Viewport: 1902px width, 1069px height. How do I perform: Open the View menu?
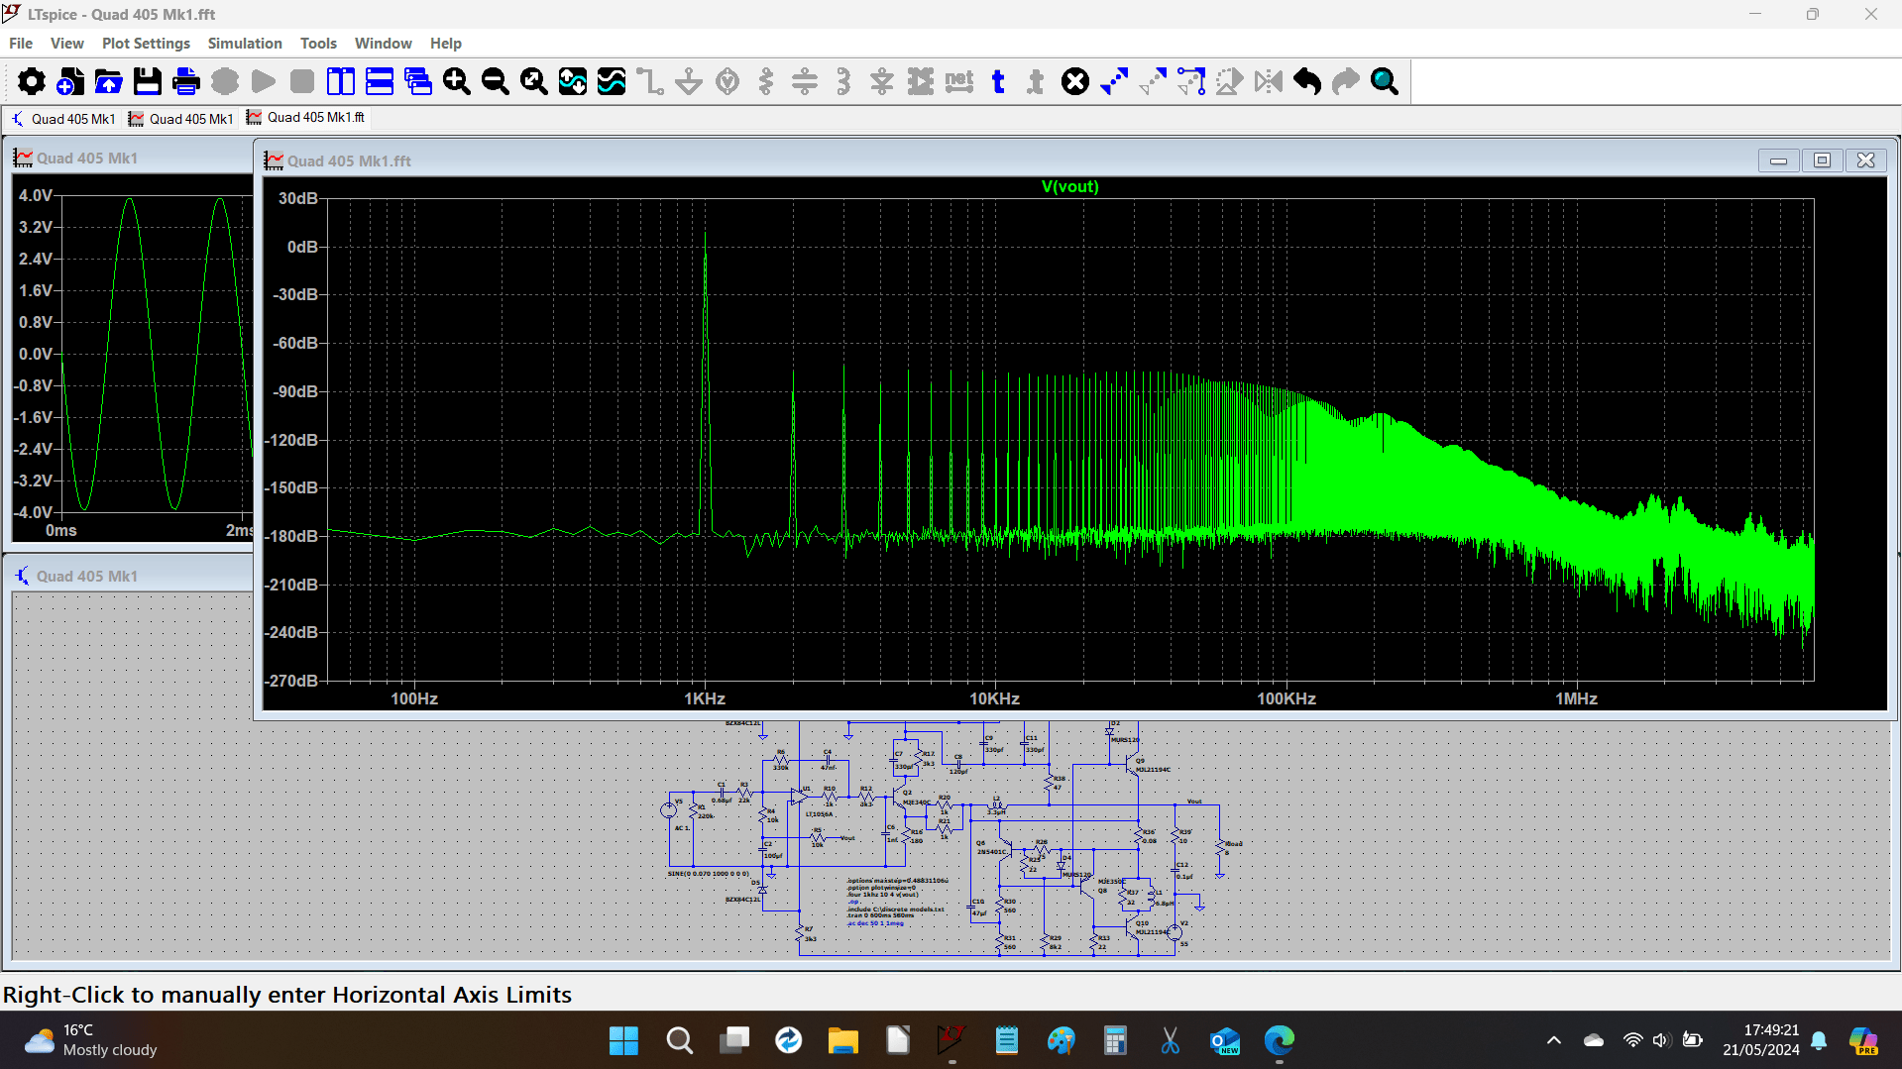[x=67, y=44]
